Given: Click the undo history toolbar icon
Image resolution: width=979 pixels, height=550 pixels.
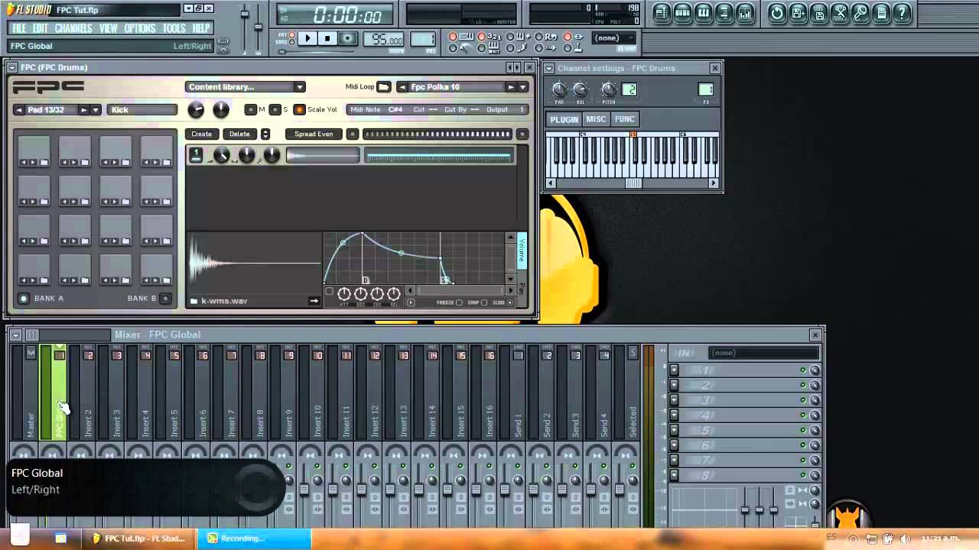Looking at the screenshot, I should tap(776, 13).
